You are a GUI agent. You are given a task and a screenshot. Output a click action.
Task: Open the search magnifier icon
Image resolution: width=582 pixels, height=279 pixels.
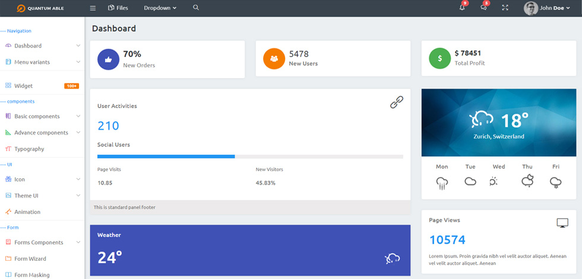click(x=196, y=8)
